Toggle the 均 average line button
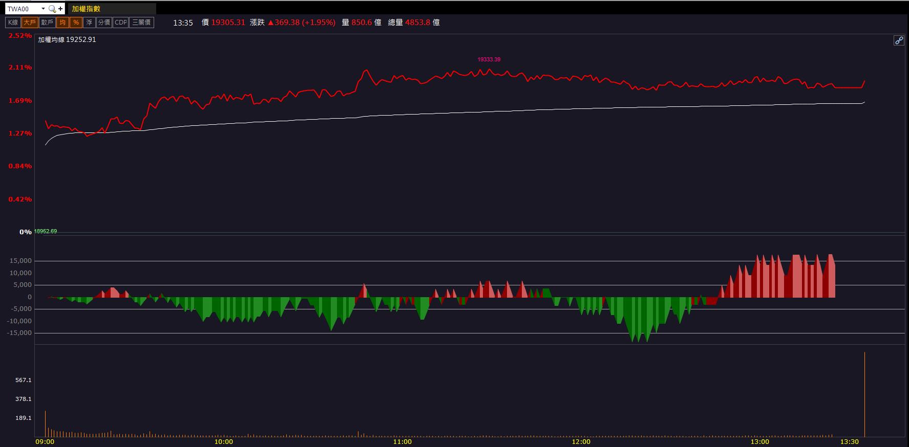The width and height of the screenshot is (909, 447). (x=62, y=23)
